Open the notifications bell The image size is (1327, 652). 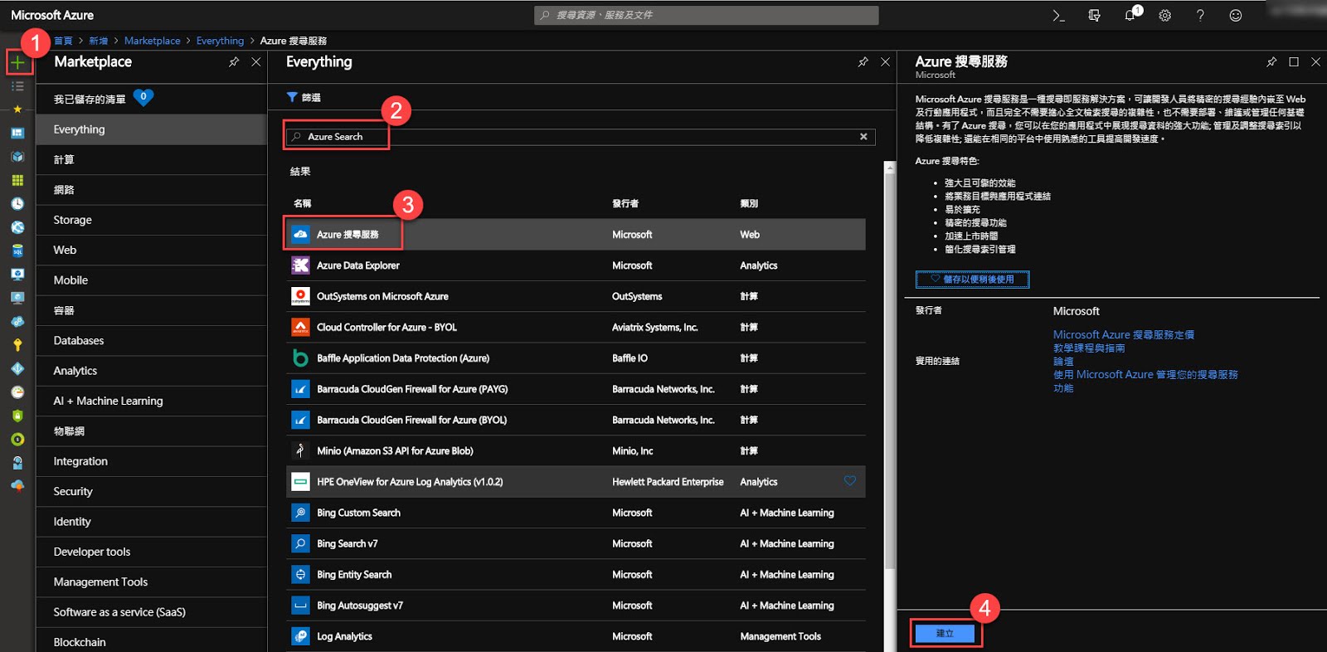[1130, 15]
